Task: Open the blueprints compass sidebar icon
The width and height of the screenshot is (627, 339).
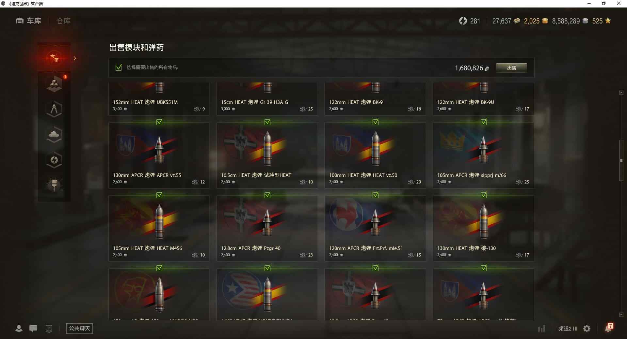Action: coord(54,109)
